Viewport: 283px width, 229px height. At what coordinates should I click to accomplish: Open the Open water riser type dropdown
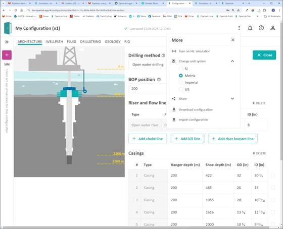coord(145,125)
